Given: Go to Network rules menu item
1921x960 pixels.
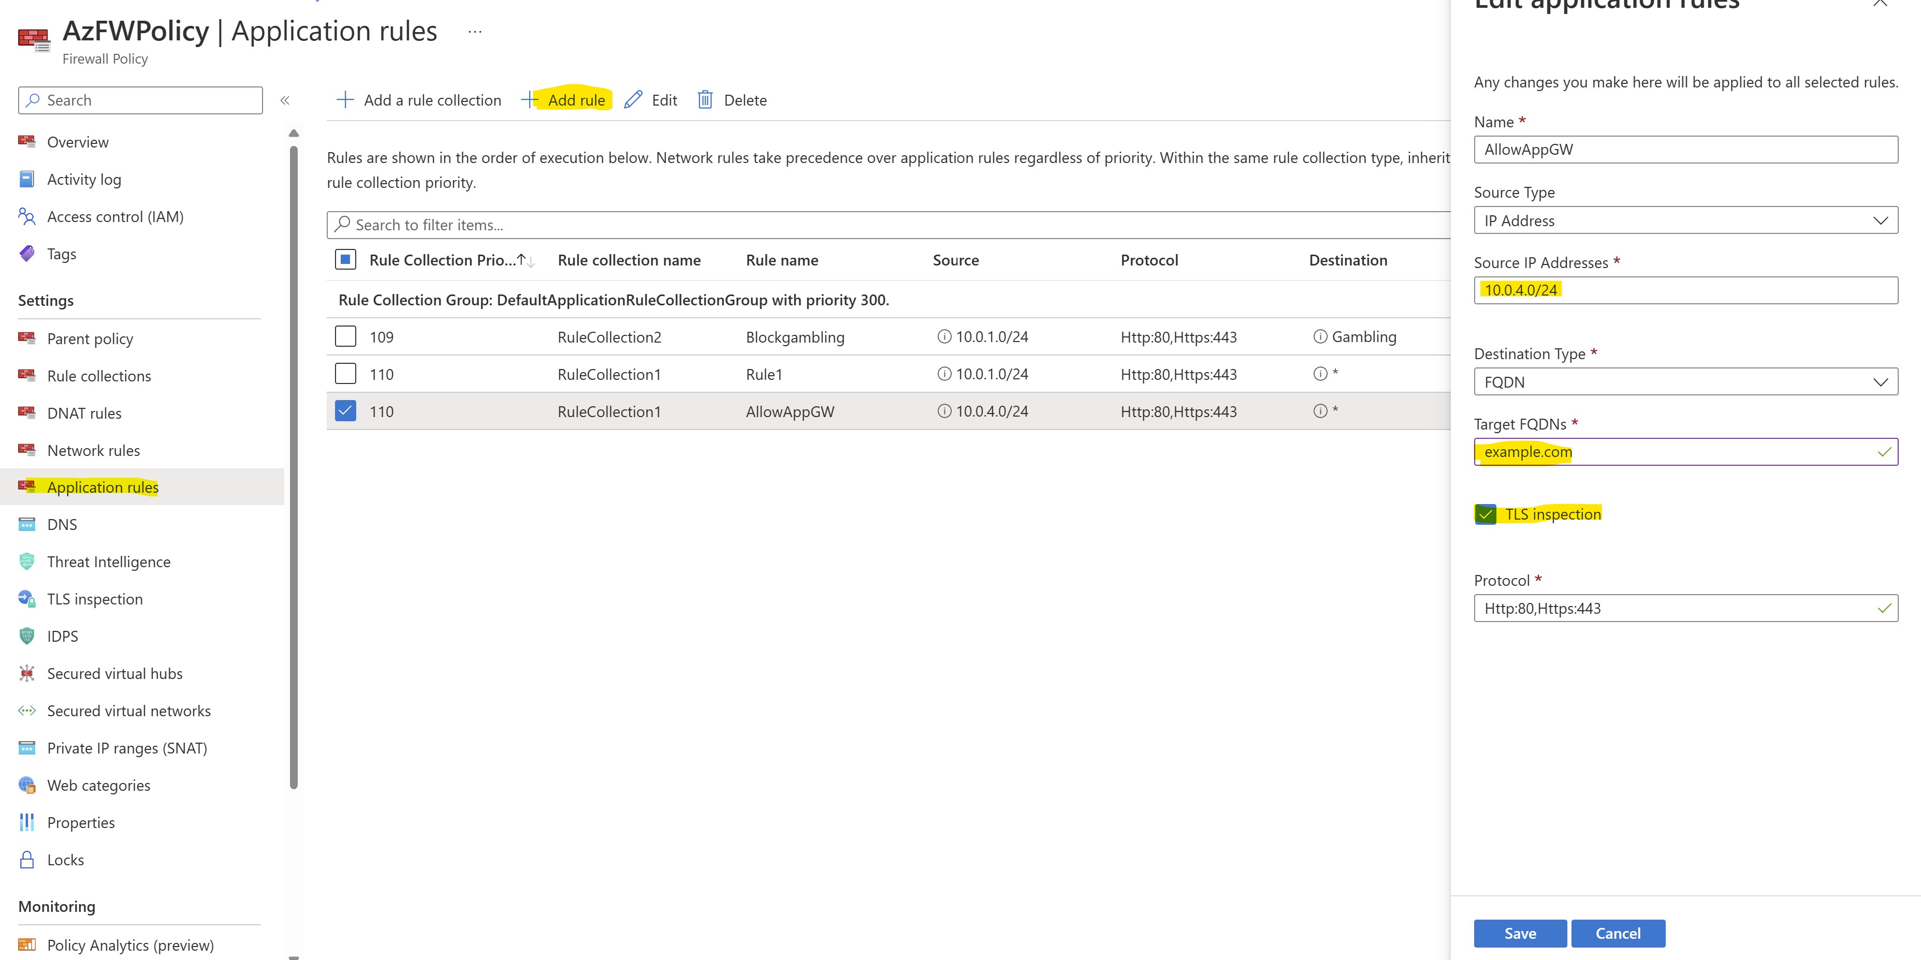Looking at the screenshot, I should click(93, 450).
